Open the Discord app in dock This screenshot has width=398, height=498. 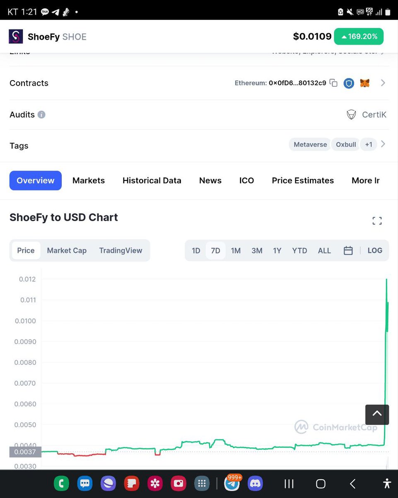[x=255, y=483]
